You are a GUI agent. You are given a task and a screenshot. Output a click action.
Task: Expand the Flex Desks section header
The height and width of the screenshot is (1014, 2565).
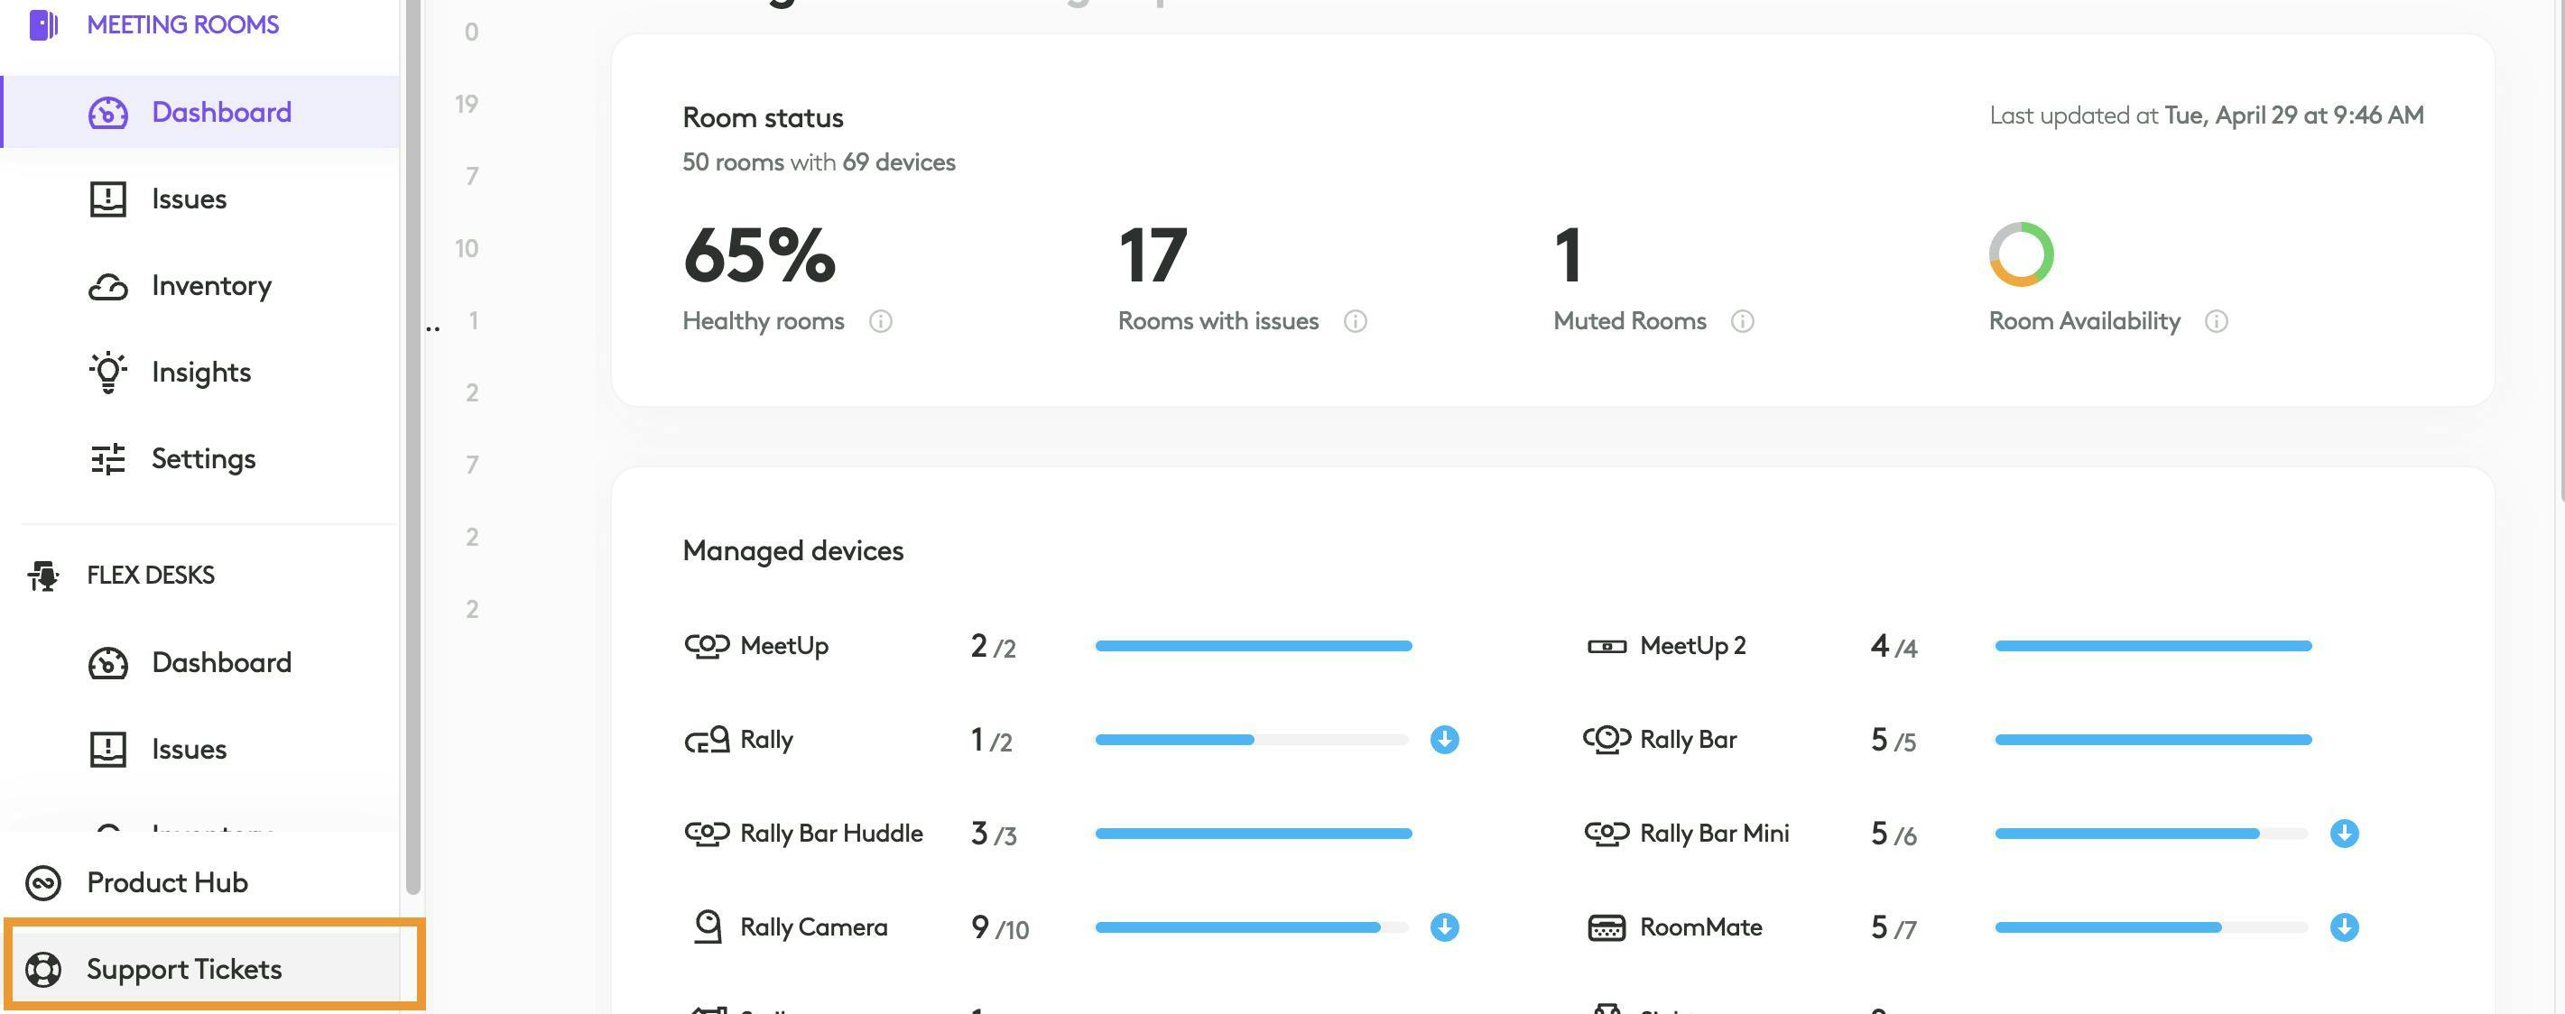151,576
